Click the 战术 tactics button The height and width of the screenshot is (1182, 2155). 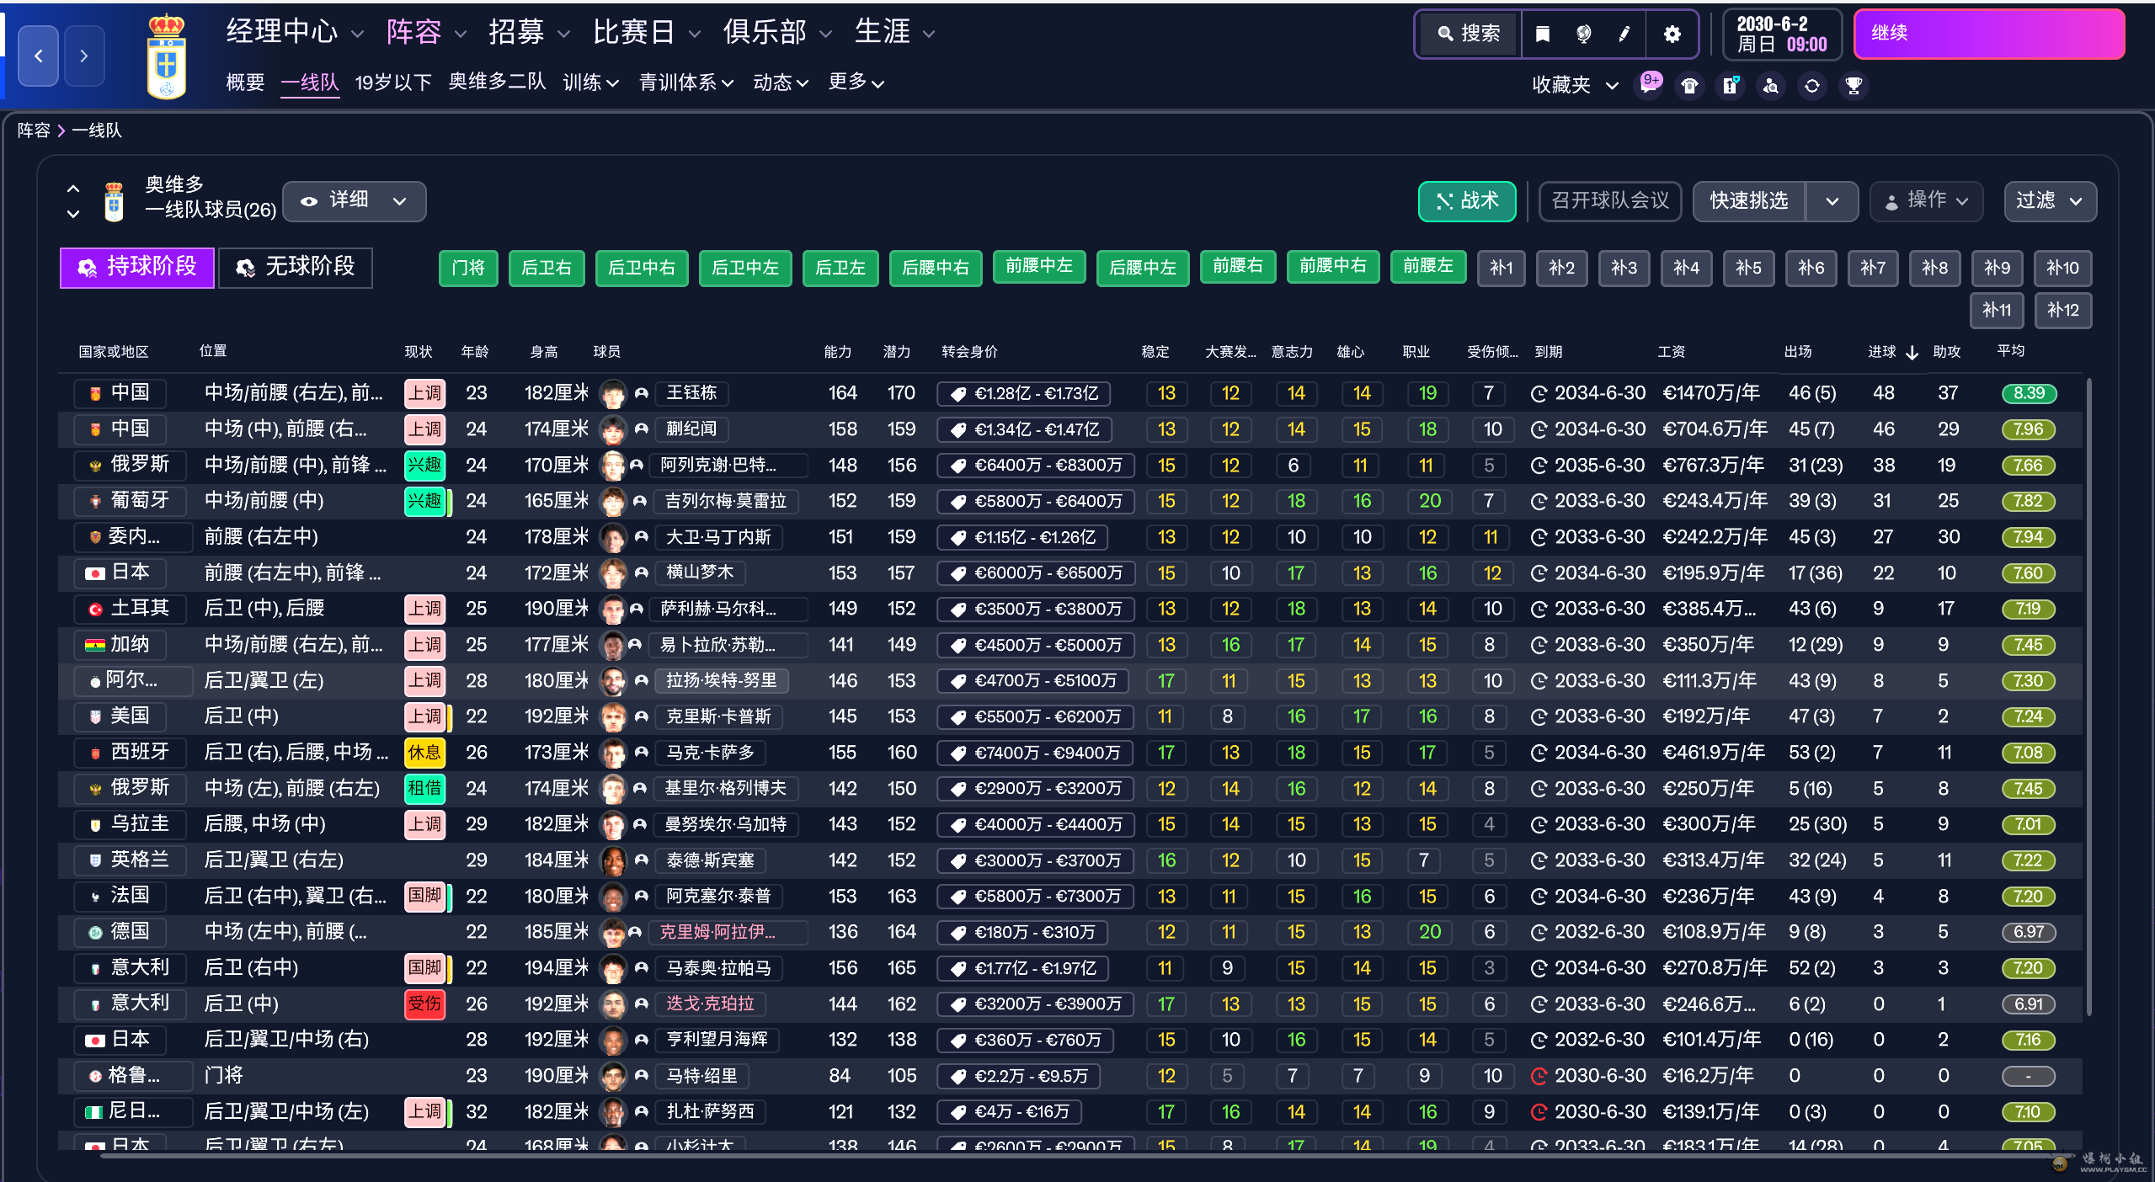pyautogui.click(x=1466, y=200)
